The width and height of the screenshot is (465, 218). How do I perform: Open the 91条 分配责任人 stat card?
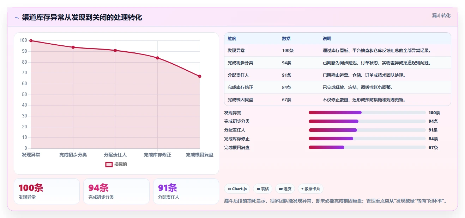[x=186, y=191]
